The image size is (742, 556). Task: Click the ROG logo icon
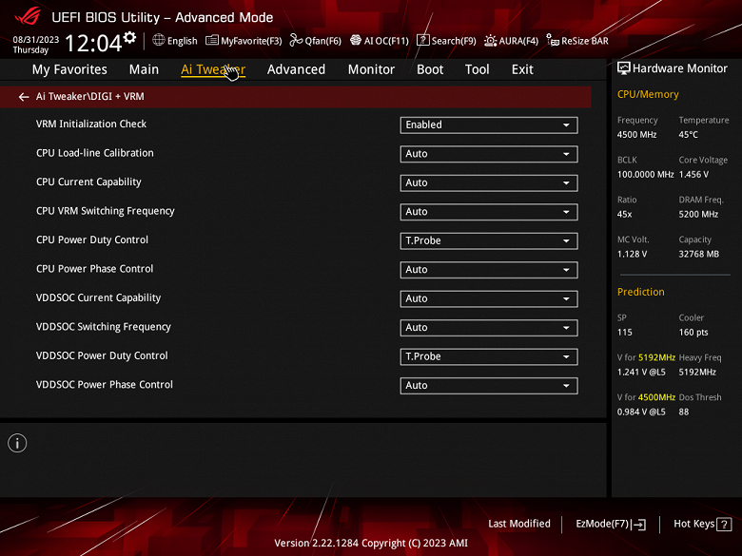tap(28, 17)
